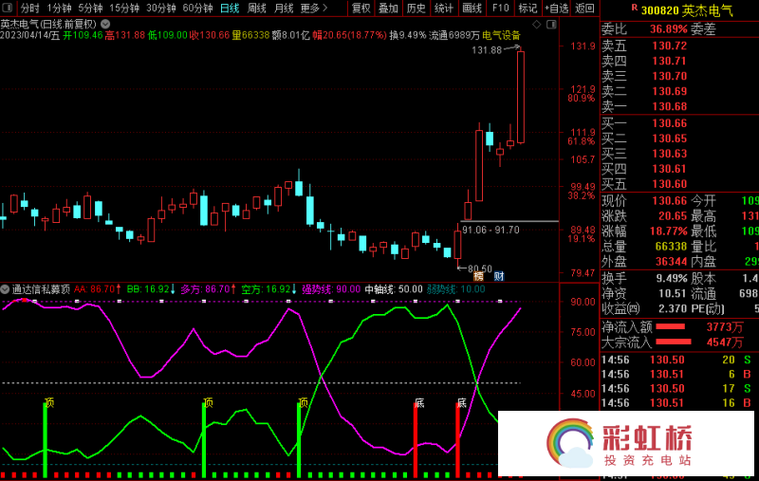
Task: Click the 返回 back button
Action: [584, 9]
